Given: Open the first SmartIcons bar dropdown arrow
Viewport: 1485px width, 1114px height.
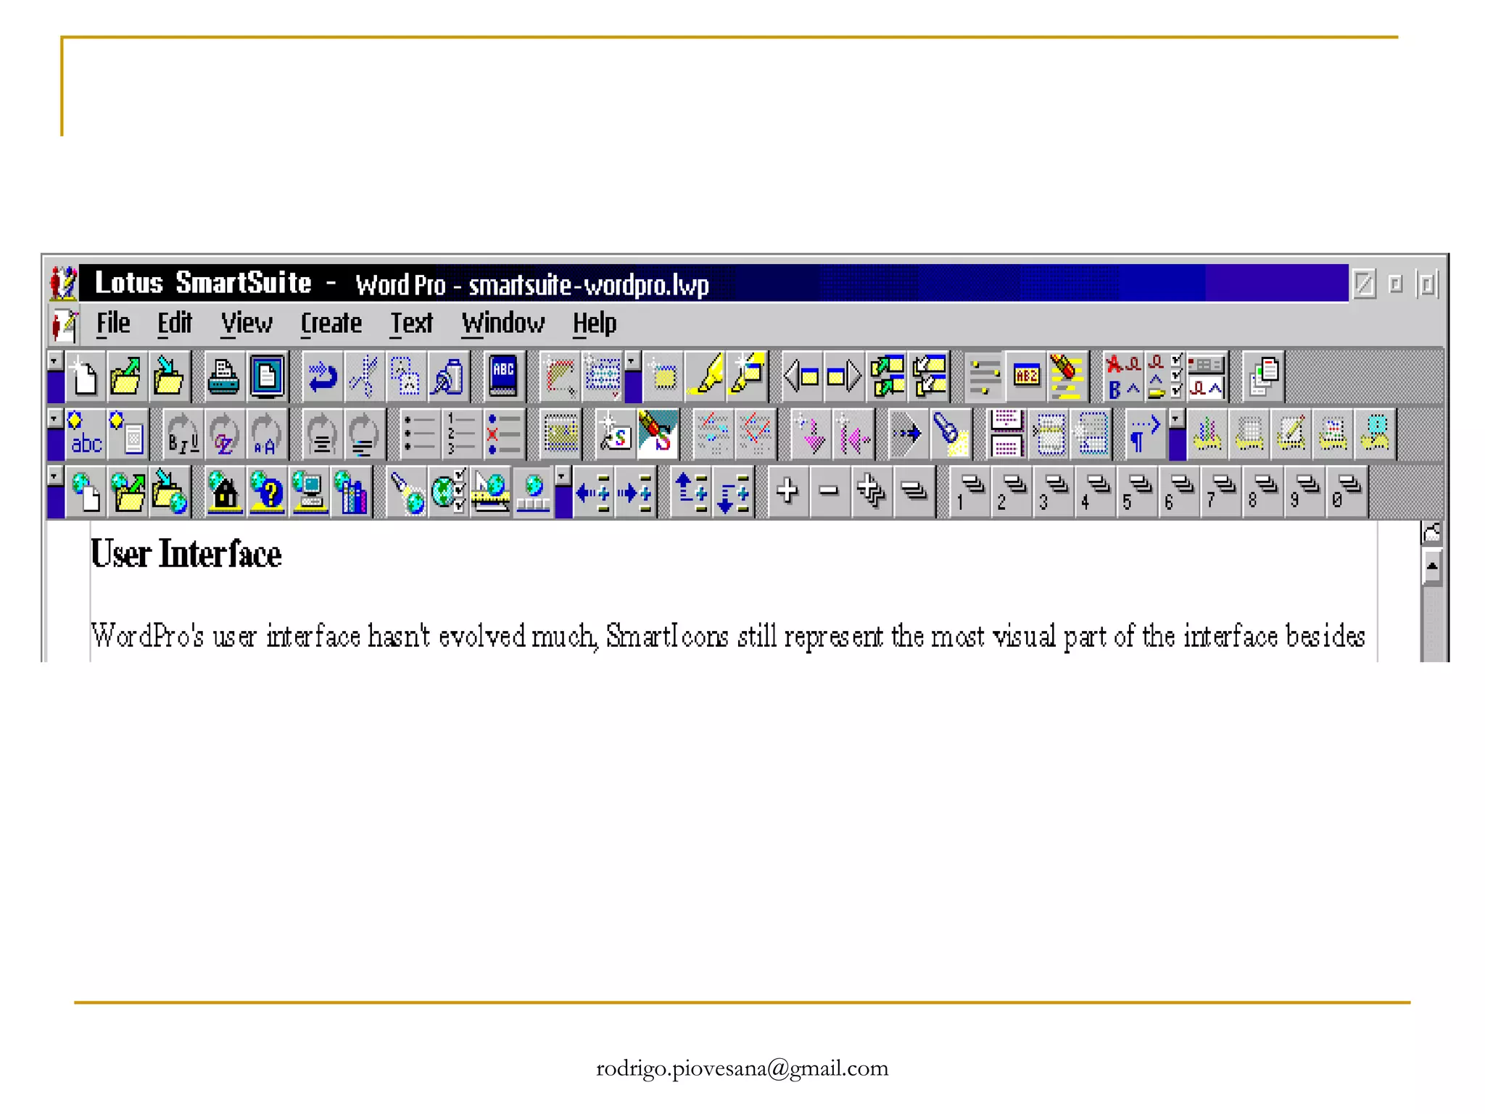Looking at the screenshot, I should pos(54,360).
